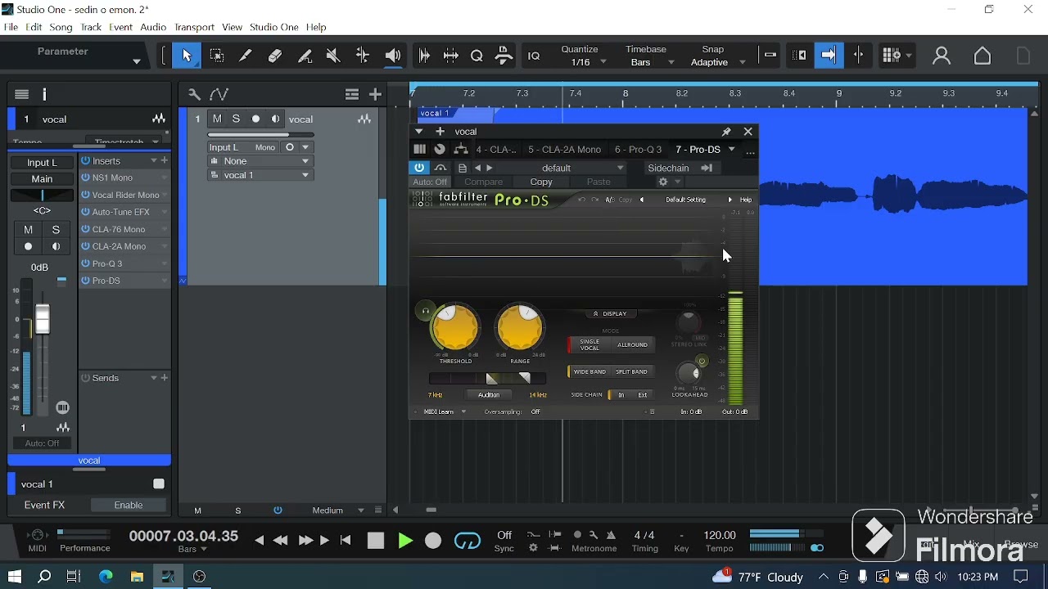Adjust the Range knob
Viewport: 1048px width, 589px height.
pos(521,329)
